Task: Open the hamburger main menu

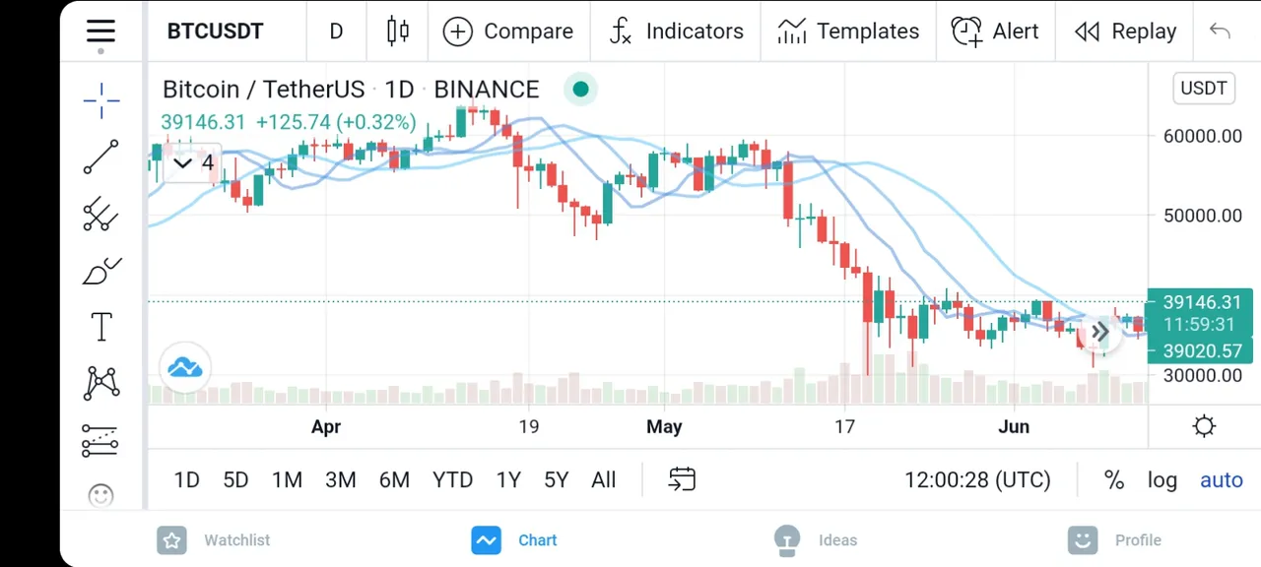Action: 100,31
